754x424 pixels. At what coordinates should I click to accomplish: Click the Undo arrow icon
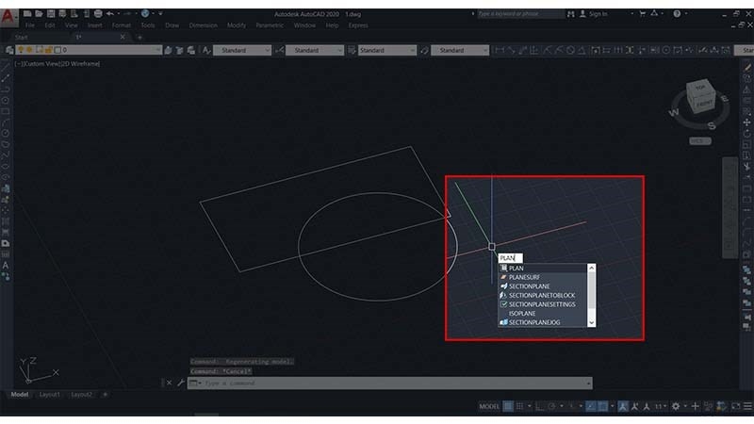(x=110, y=14)
